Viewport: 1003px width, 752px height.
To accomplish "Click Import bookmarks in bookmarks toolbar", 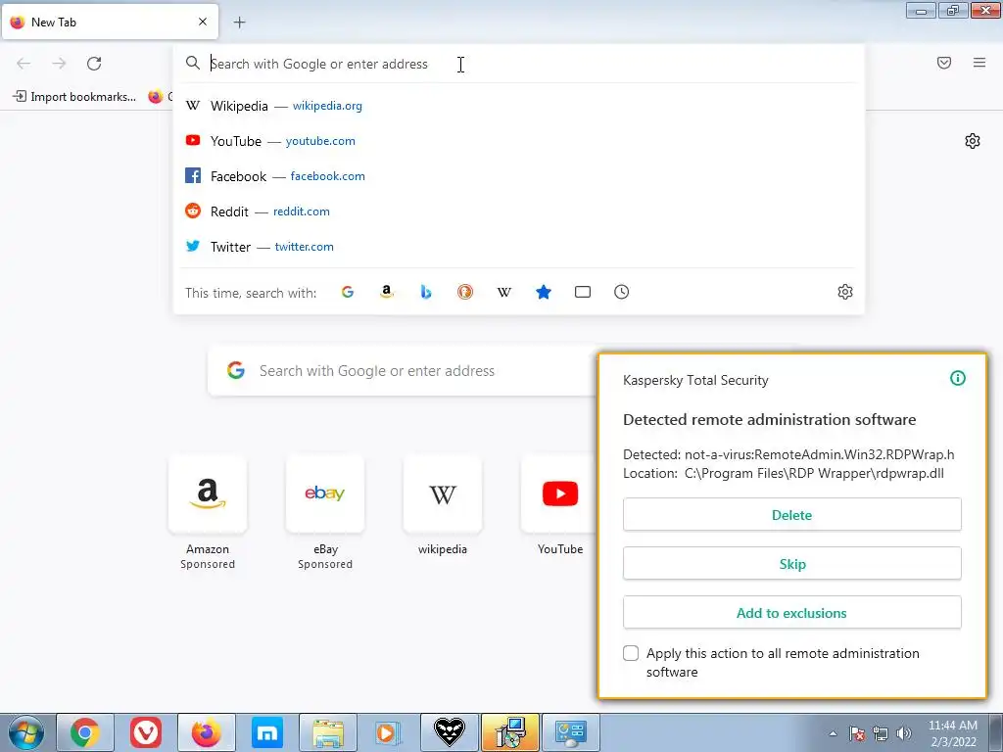I will click(74, 97).
